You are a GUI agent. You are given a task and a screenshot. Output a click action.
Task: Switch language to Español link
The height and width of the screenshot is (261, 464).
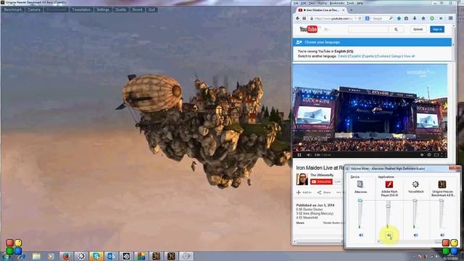click(362, 56)
